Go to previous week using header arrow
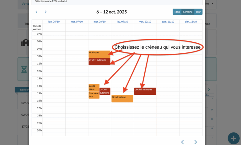Screen dimensions: 241x145 (36, 12)
